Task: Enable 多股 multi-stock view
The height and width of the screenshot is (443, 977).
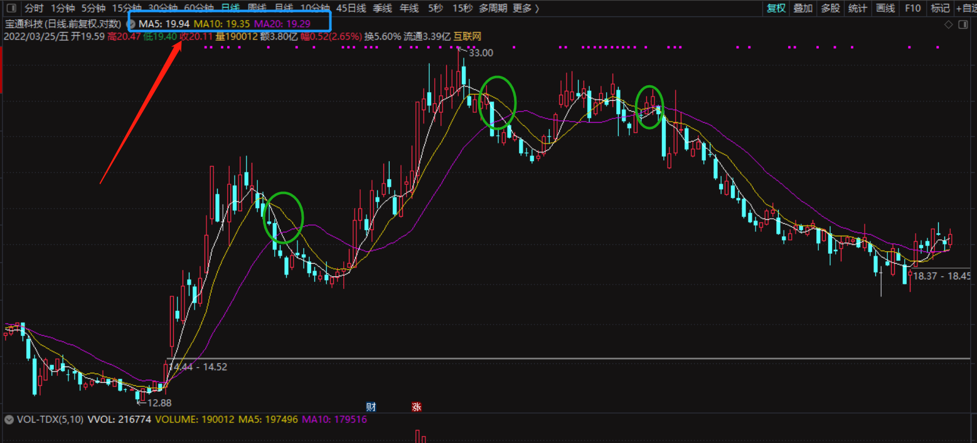Action: tap(830, 8)
